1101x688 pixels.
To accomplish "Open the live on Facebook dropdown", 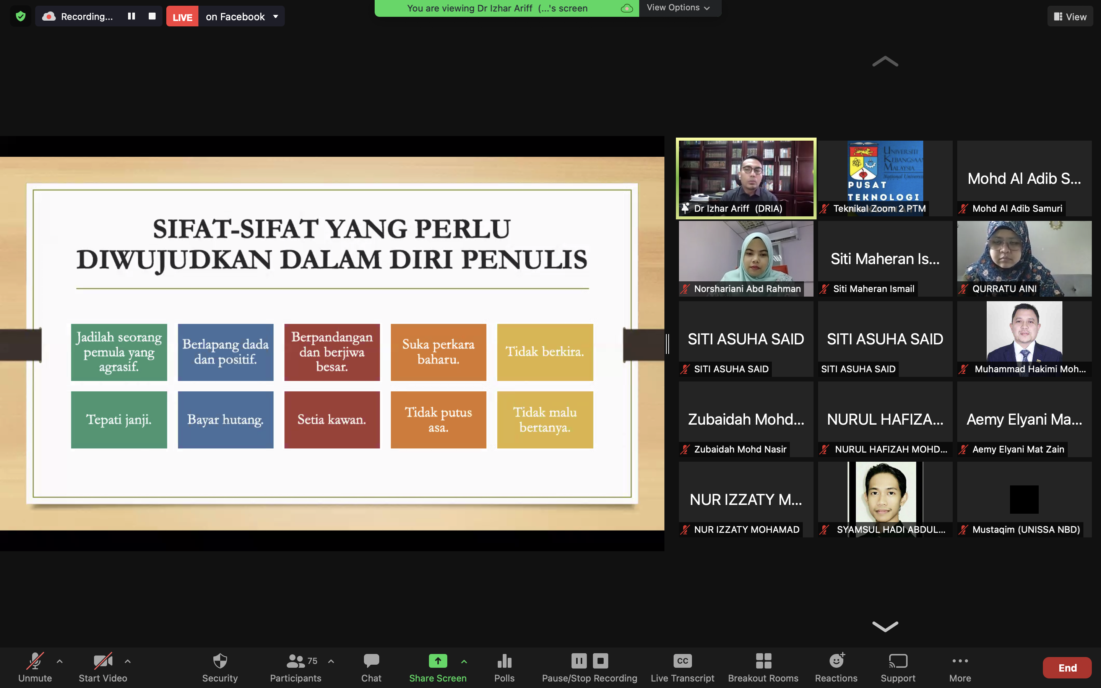I will click(275, 16).
